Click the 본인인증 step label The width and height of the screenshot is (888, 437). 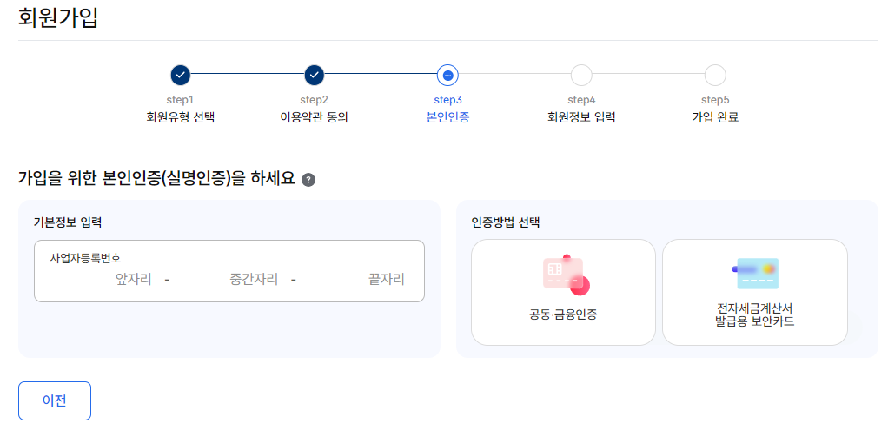448,118
